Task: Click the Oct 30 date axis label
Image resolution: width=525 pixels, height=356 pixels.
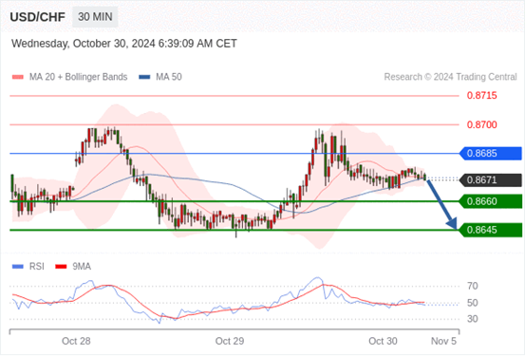Action: tap(383, 341)
